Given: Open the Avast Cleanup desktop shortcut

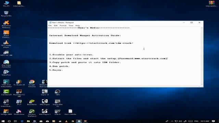Looking at the screenshot, I should click(x=6, y=34).
